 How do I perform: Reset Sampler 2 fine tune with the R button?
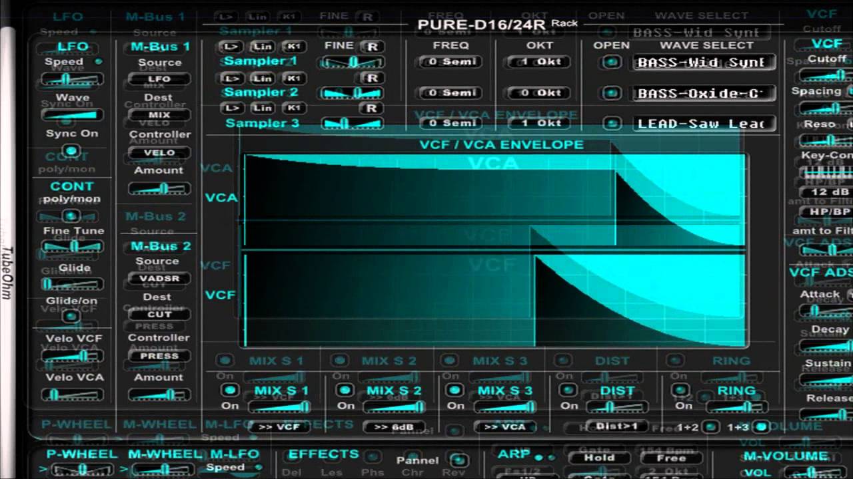[373, 78]
